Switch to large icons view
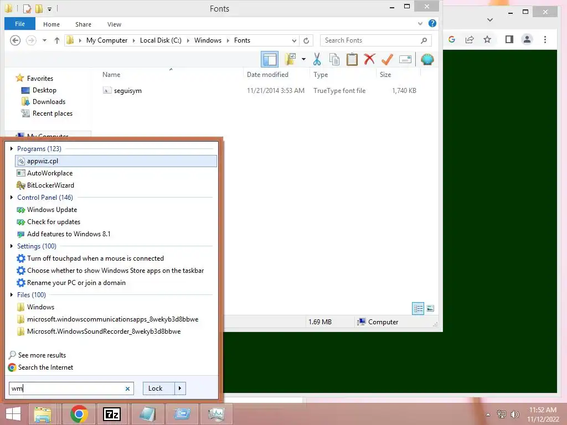The height and width of the screenshot is (425, 567). point(430,308)
